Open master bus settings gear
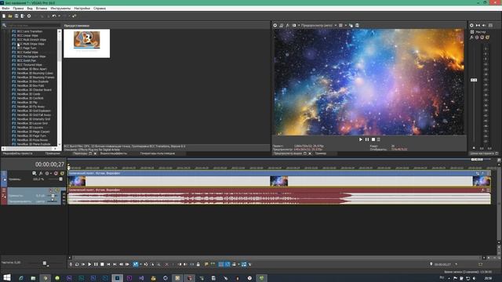Viewport: 502px width, 282px height. click(x=471, y=25)
